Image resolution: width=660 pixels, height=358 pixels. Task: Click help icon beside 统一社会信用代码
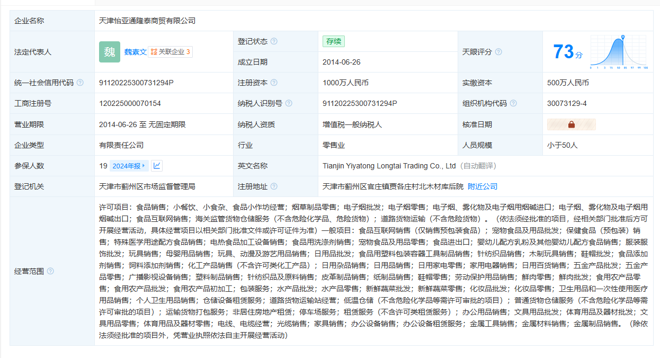point(80,83)
